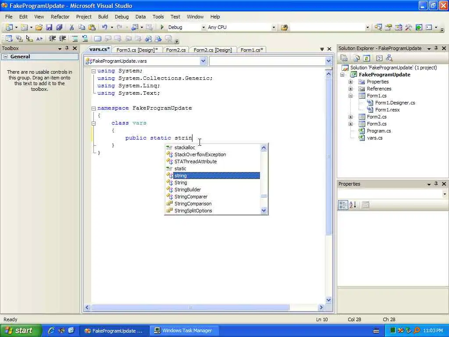449x337 pixels.
Task: Save the current file with floppy icon
Action: (49, 27)
